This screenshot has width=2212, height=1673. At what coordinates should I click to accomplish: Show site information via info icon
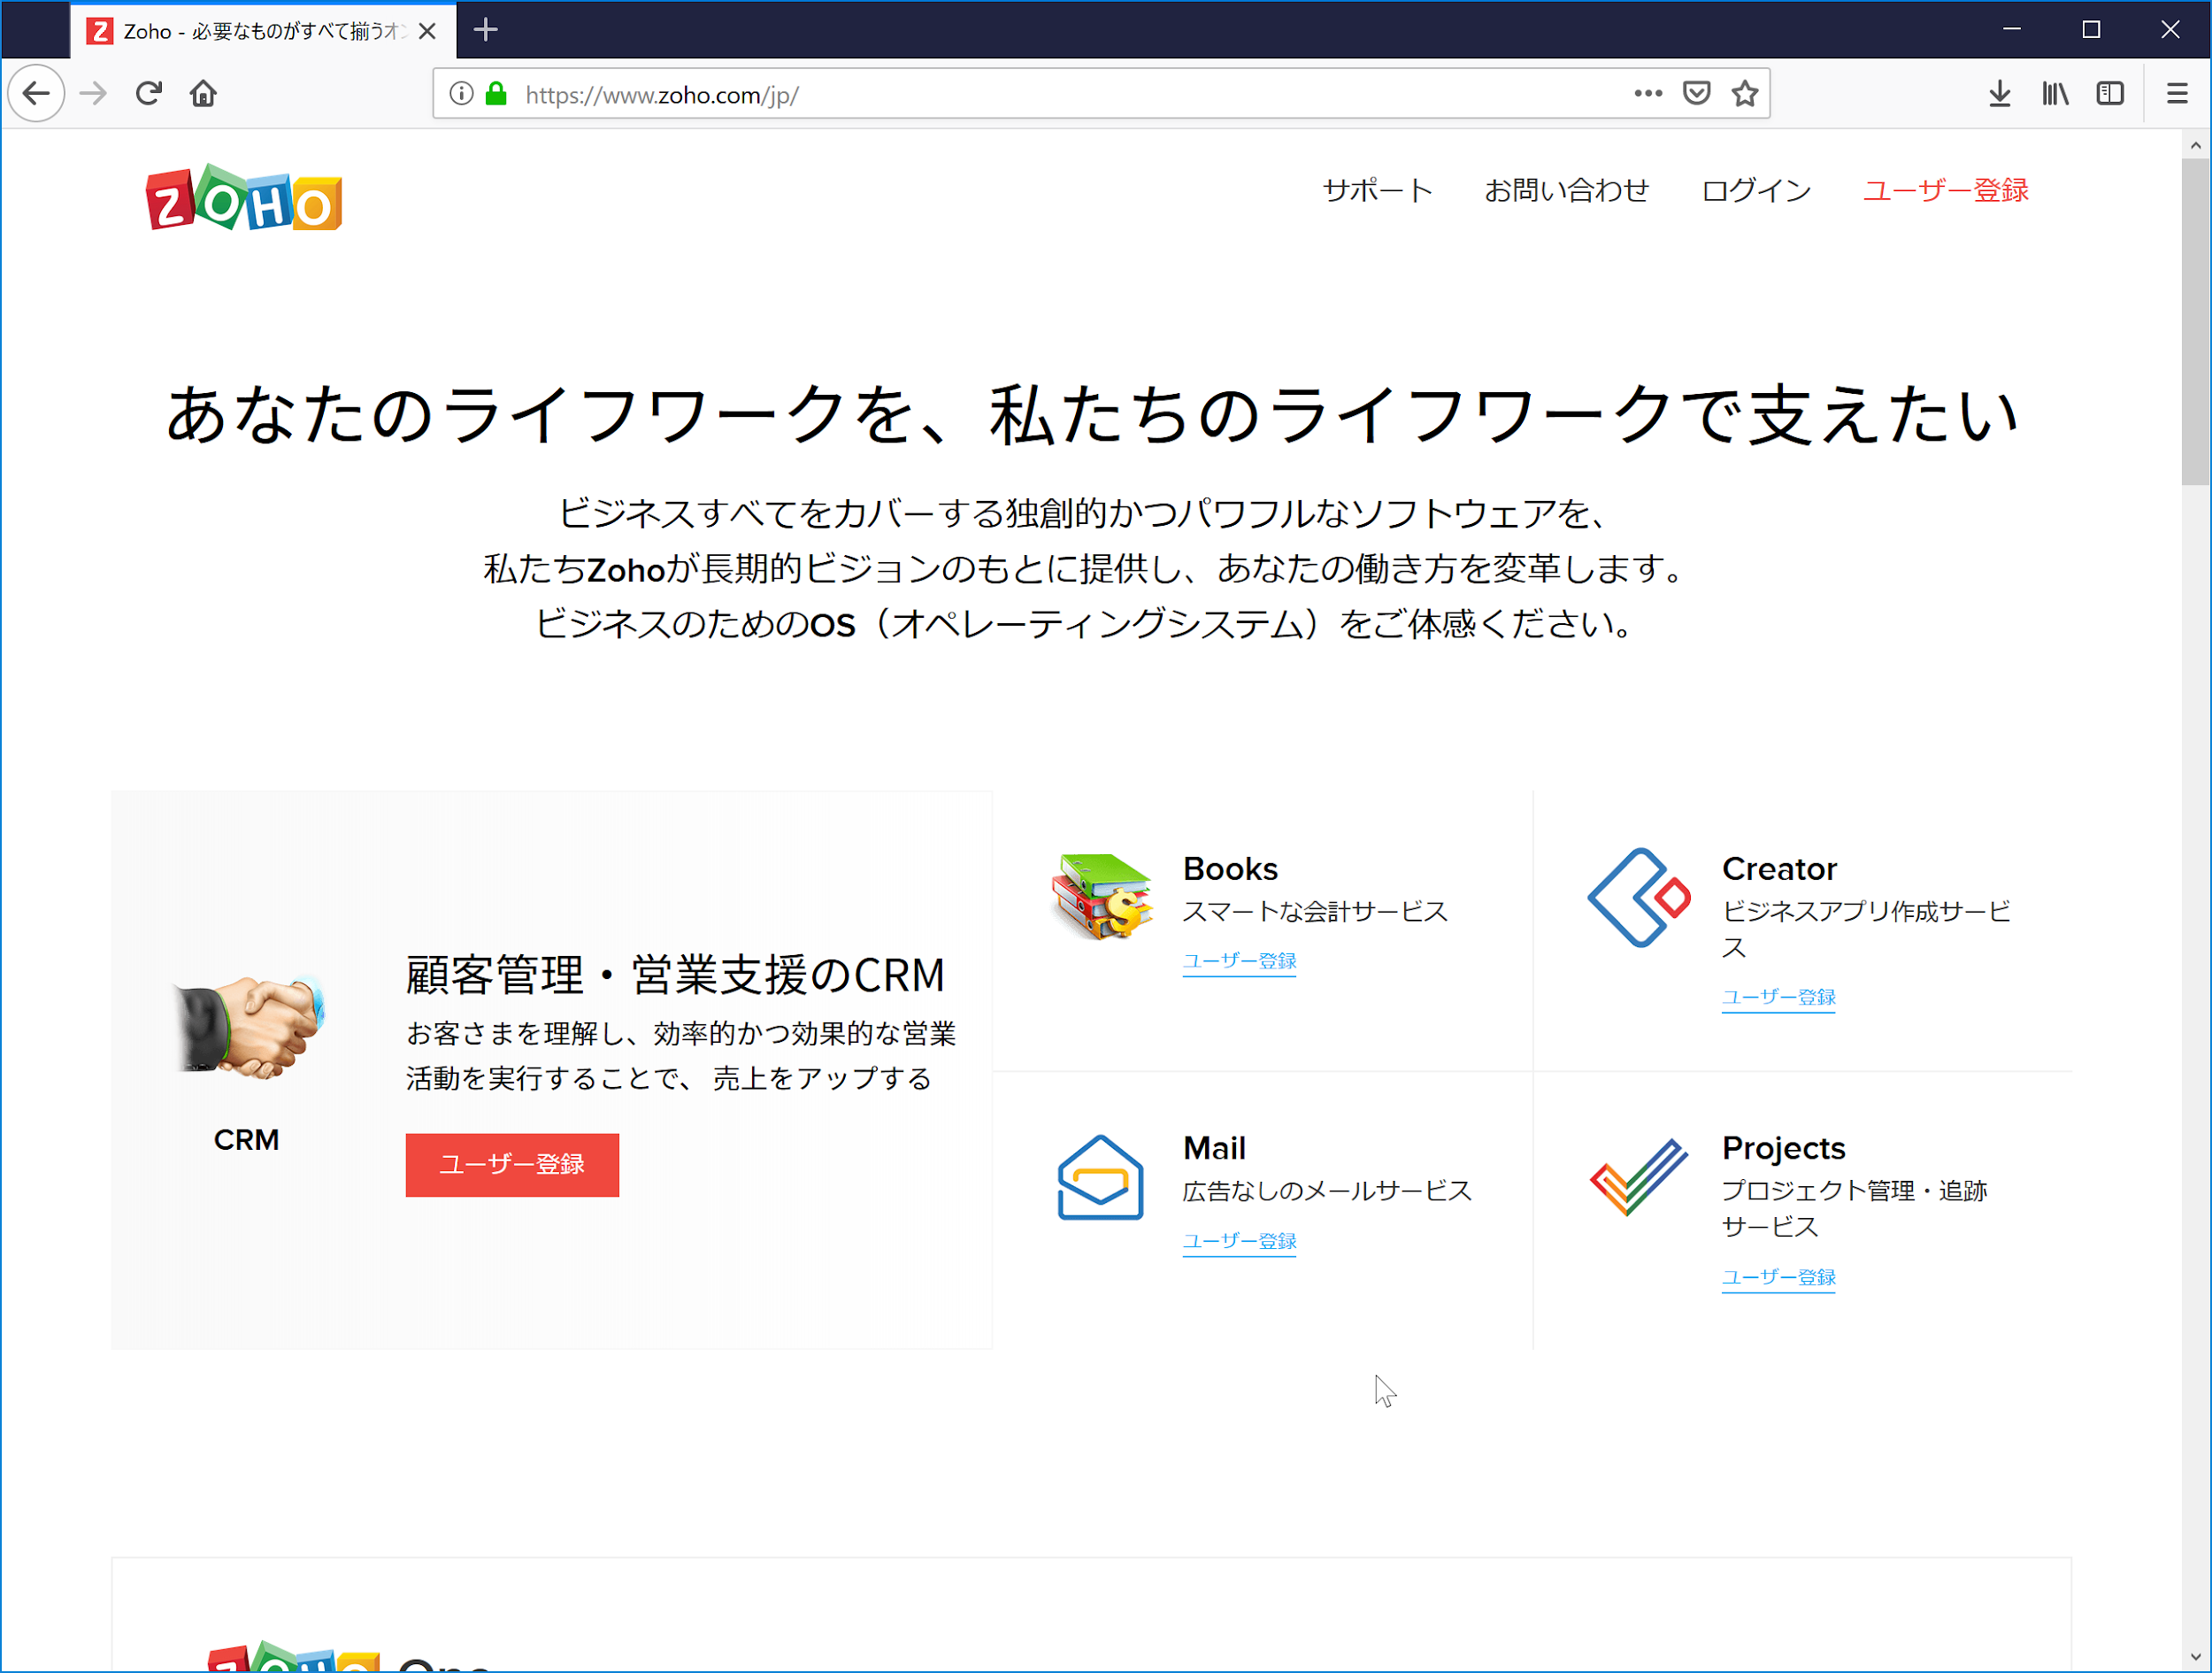click(461, 94)
